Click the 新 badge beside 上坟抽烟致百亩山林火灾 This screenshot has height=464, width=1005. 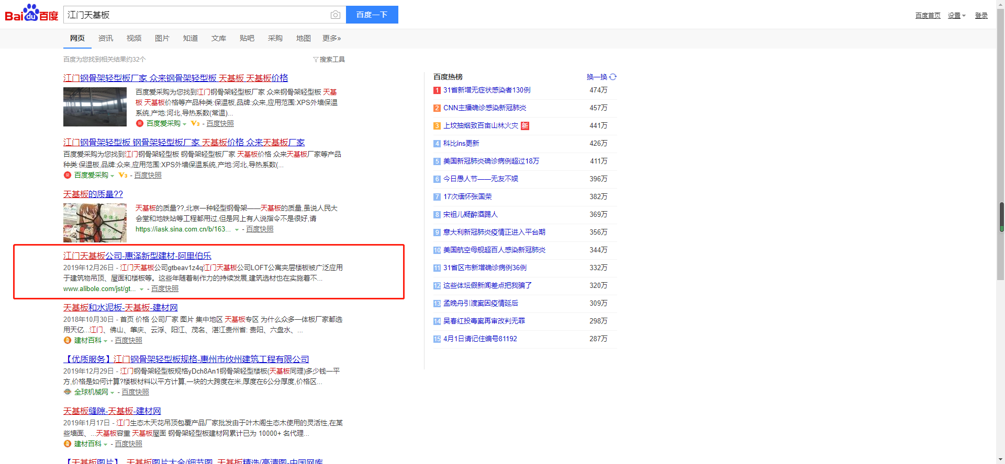coord(525,125)
